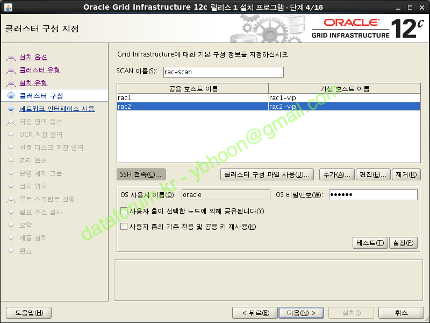Toggle reuse existing private and public keys
The height and width of the screenshot is (323, 430).
(124, 227)
